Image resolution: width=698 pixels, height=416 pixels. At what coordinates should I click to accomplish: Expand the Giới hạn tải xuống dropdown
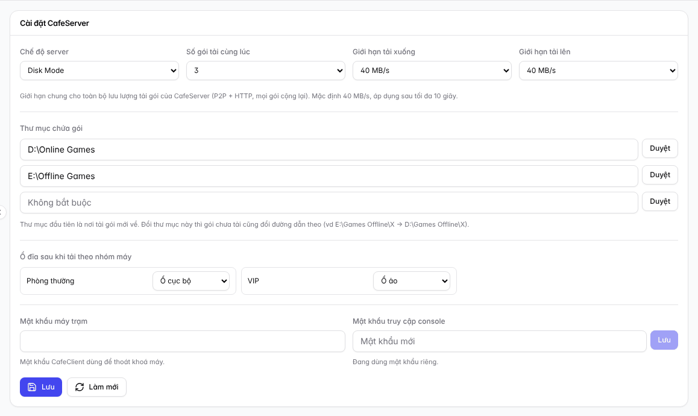tap(432, 71)
